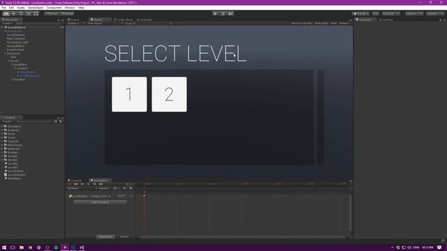Expand the Scripts folder in Project
The image size is (447, 251).
tap(2, 156)
